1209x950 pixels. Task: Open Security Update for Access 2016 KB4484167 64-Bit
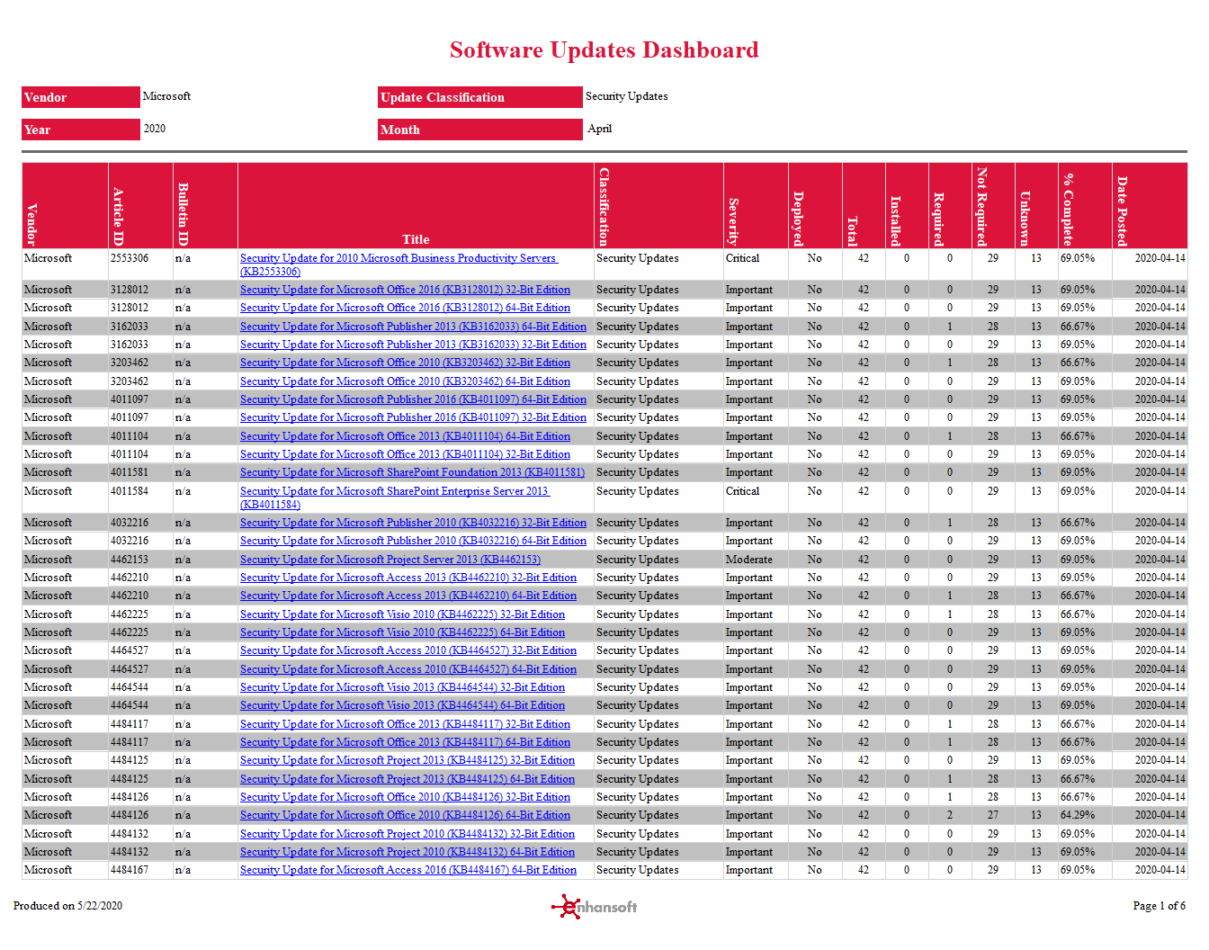407,870
